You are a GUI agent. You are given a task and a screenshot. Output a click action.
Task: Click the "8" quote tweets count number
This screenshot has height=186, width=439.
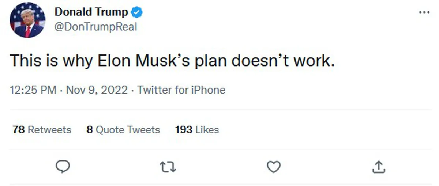coord(90,130)
